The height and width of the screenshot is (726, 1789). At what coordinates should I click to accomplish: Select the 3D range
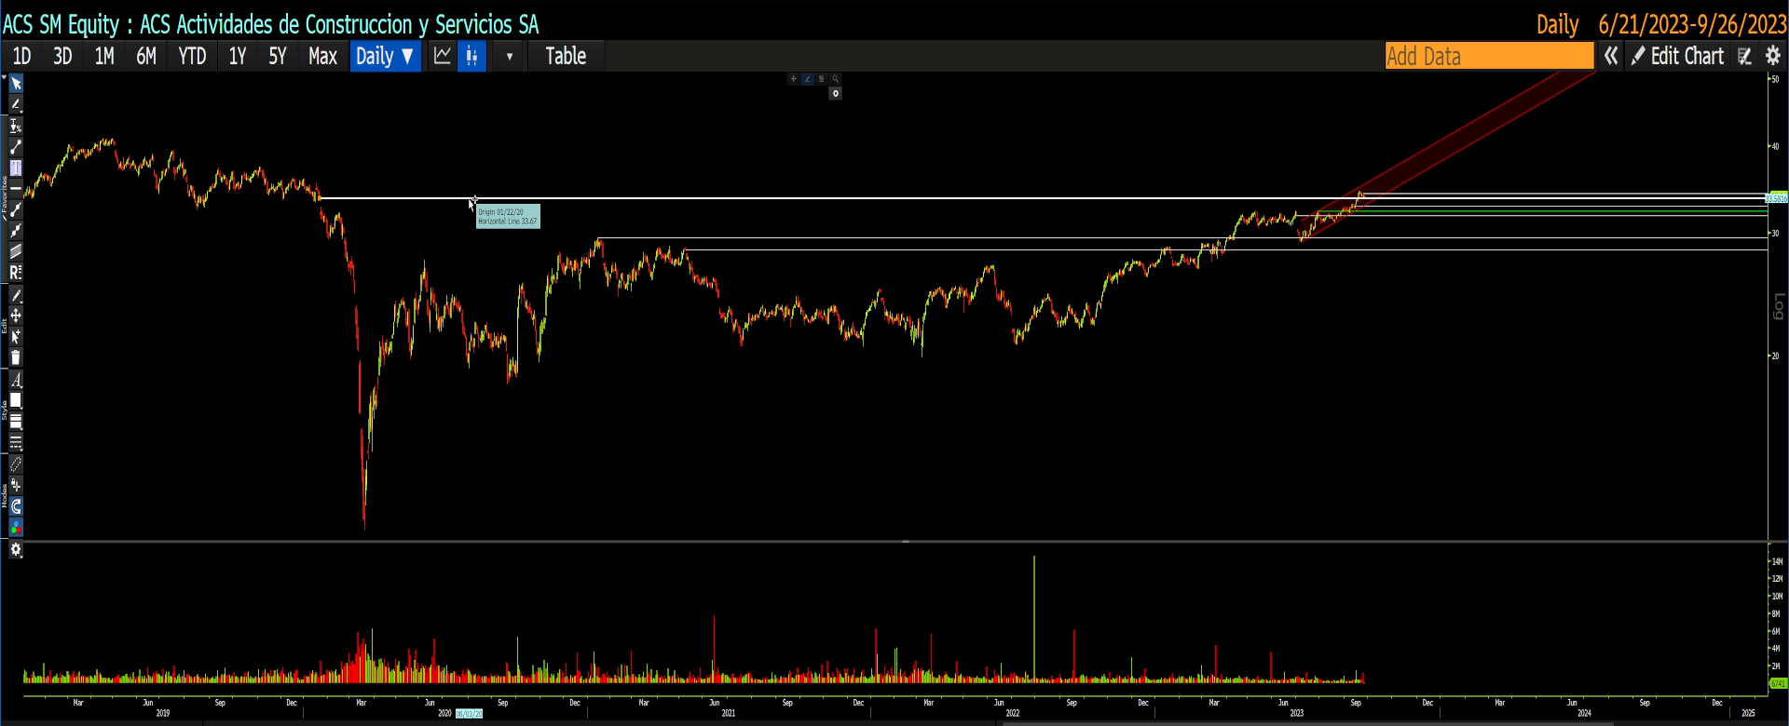coord(62,56)
